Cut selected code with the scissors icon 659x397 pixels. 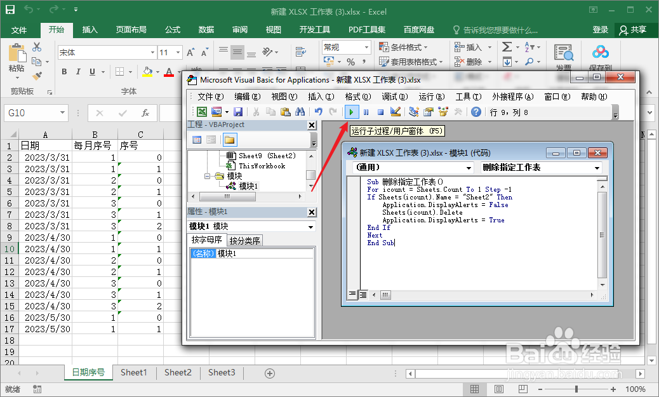coord(256,112)
